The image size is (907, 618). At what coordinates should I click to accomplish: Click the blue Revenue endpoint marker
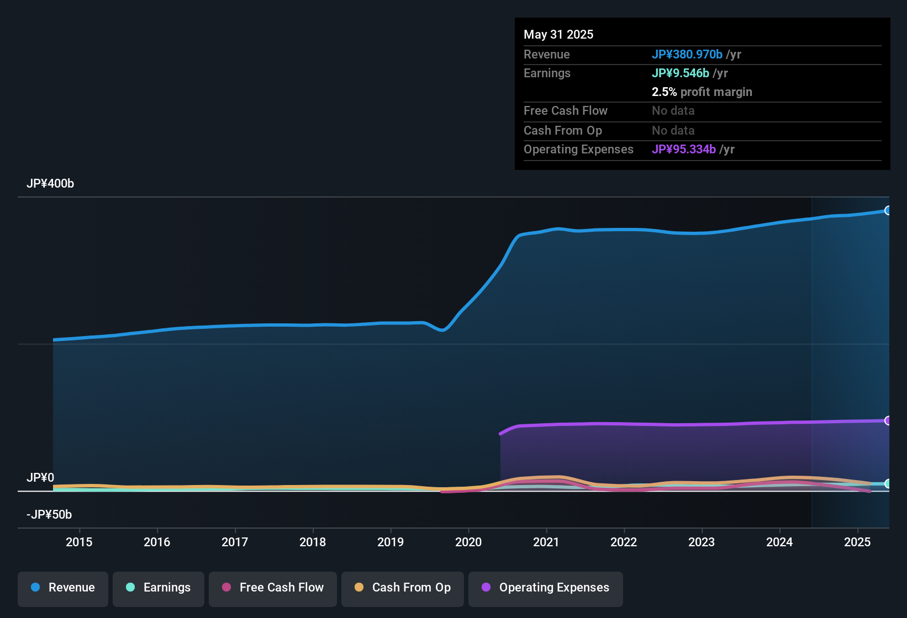point(888,210)
